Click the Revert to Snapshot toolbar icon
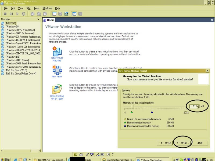 coord(39,14)
